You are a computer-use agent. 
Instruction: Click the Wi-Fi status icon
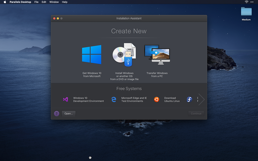(246, 2)
